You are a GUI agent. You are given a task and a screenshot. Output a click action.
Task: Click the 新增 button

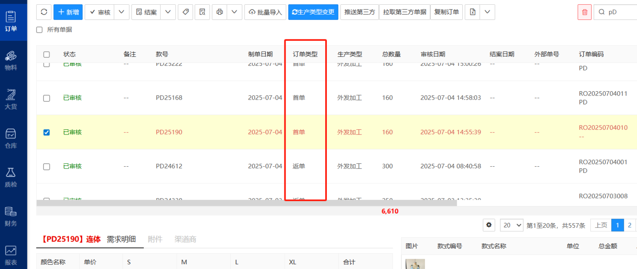68,12
